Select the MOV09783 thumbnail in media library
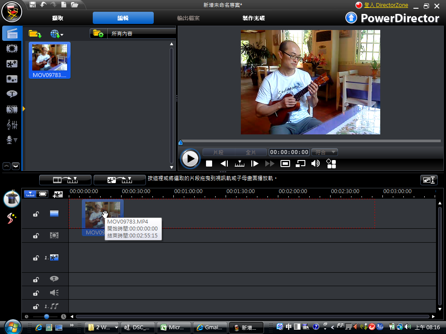446x334 pixels. click(49, 60)
